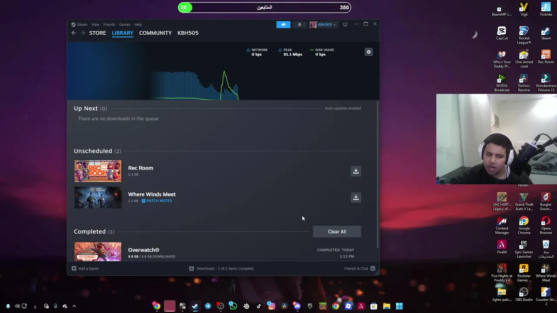
Task: Open Where Winds Meet PATCH NOTES link
Action: [157, 201]
